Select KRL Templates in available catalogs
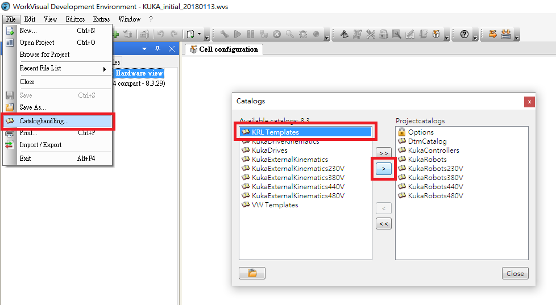Viewport: 556px width, 305px height. pyautogui.click(x=306, y=132)
